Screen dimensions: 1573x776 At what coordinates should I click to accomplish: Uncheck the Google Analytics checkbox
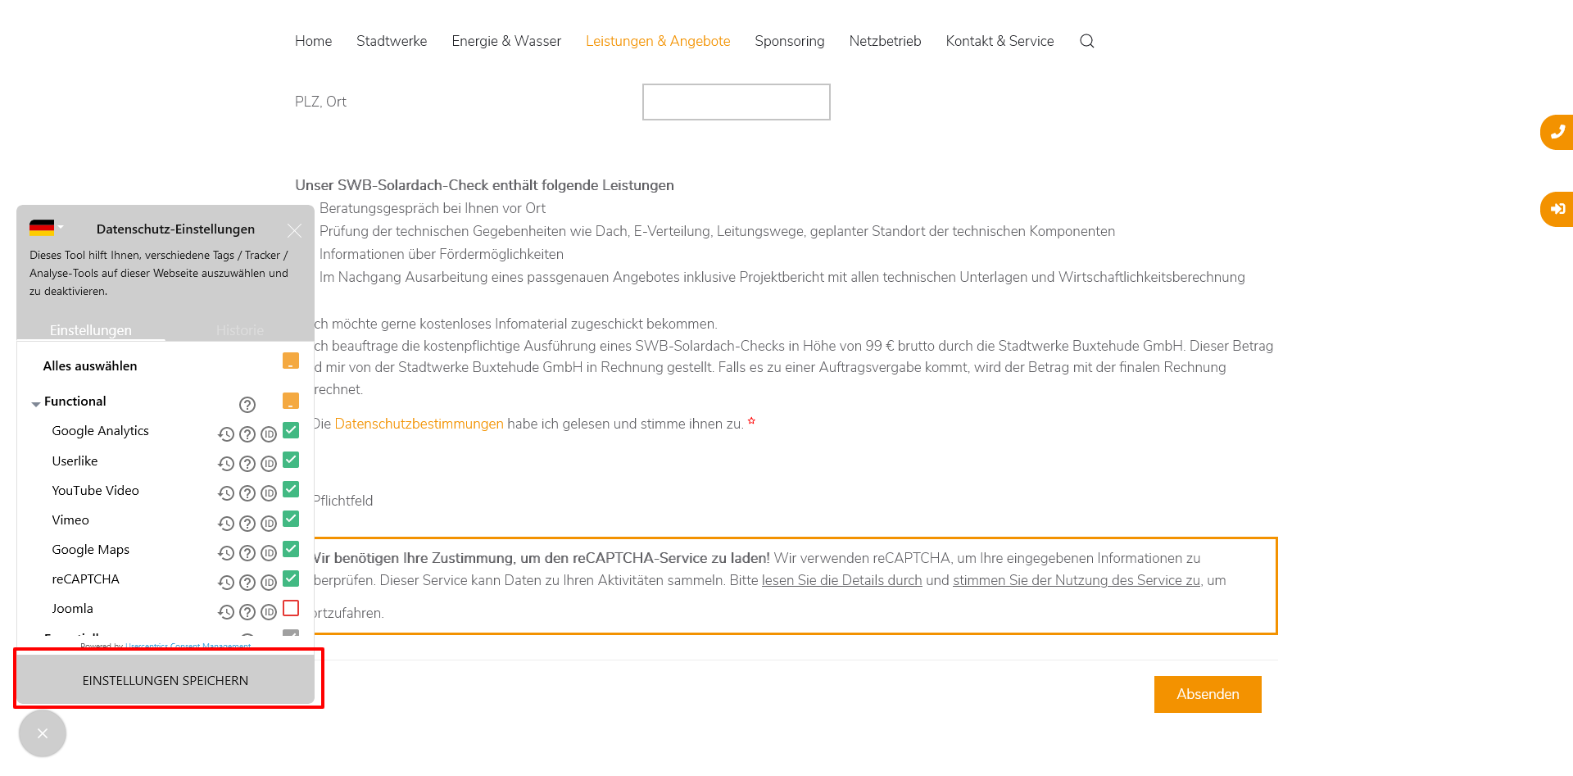[x=291, y=430]
